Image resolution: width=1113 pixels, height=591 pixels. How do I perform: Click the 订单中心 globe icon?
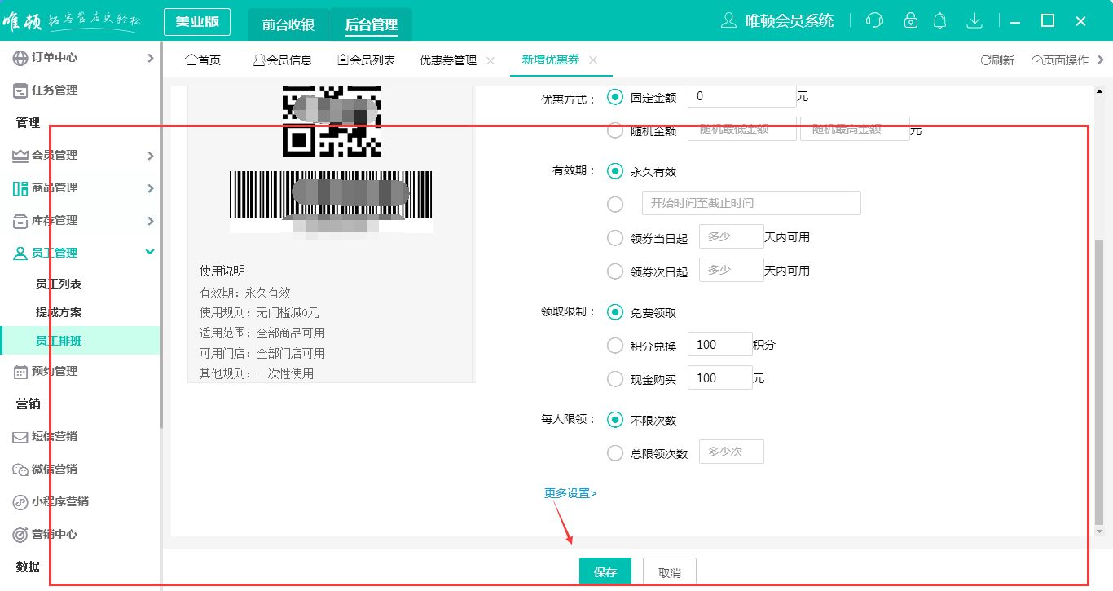coord(20,58)
